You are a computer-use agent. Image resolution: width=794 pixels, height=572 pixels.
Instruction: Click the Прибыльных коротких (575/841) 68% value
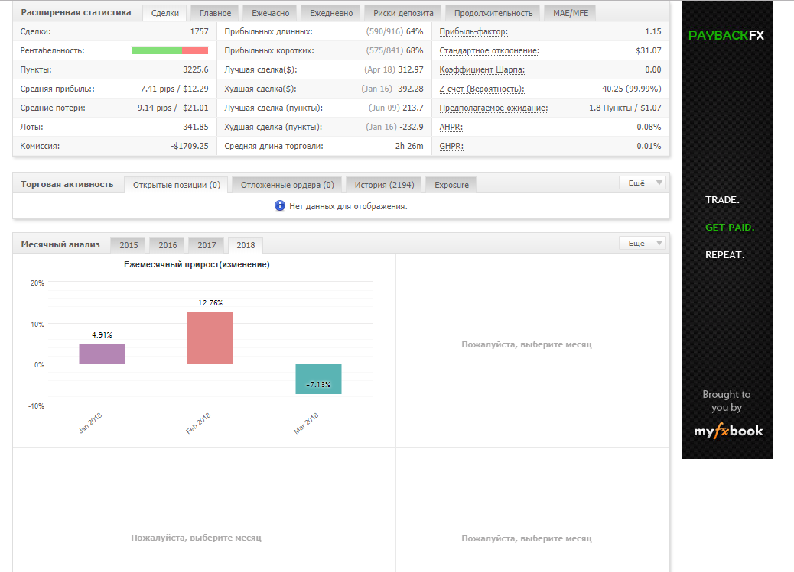coord(395,50)
